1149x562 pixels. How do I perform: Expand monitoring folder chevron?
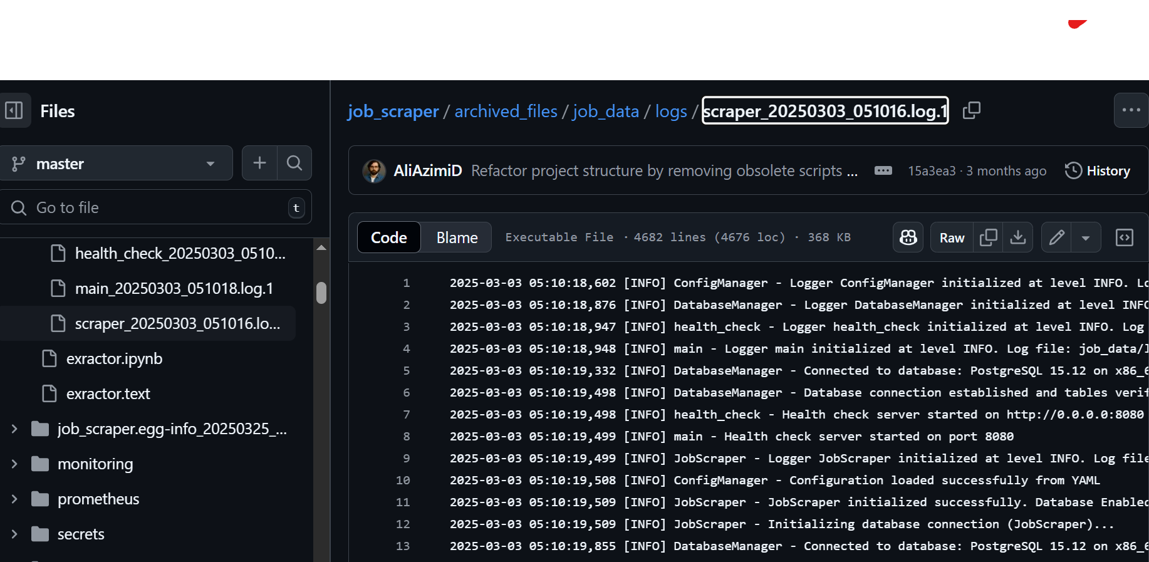click(x=14, y=464)
